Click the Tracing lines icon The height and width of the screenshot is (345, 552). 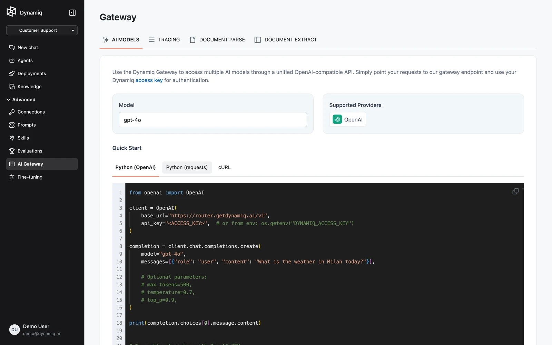click(152, 40)
